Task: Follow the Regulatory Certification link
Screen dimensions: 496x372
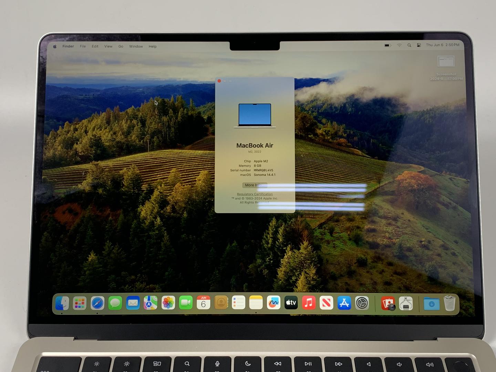Action: pos(255,194)
